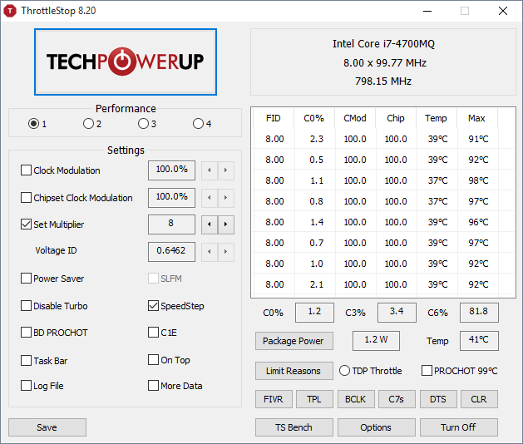Click the Clock Modulation 100.0% field
The height and width of the screenshot is (444, 523).
[171, 170]
